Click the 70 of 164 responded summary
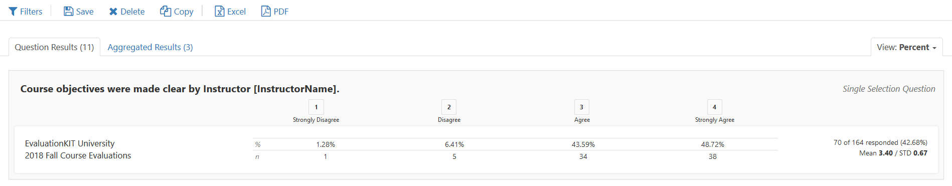Viewport: 952px width, 186px height. pos(880,142)
